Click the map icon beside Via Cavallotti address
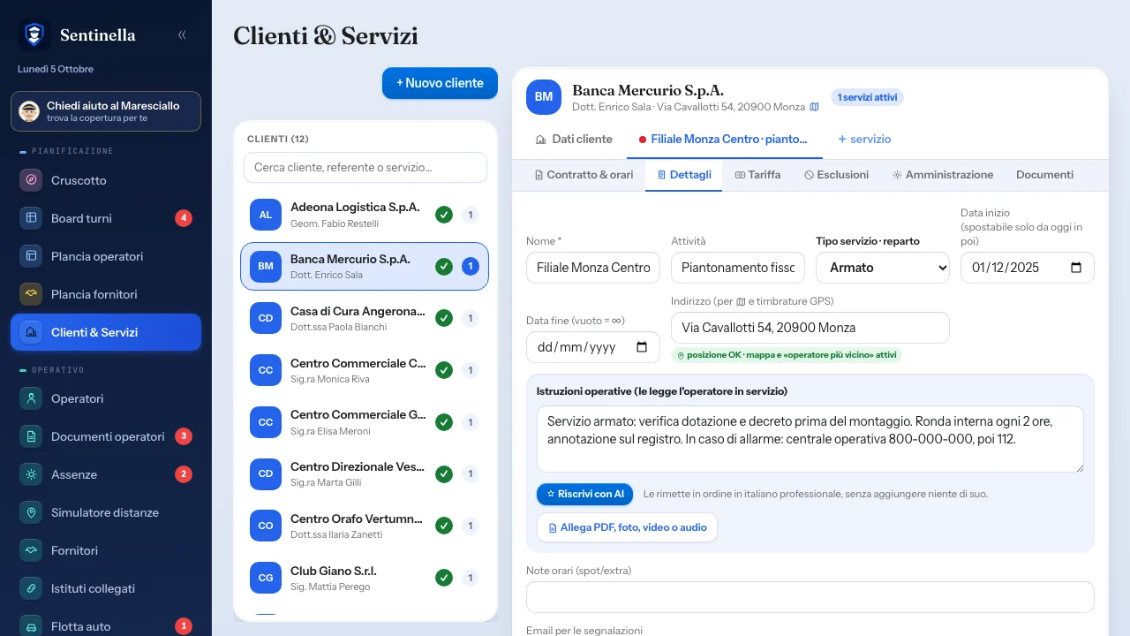The width and height of the screenshot is (1130, 636). [814, 107]
